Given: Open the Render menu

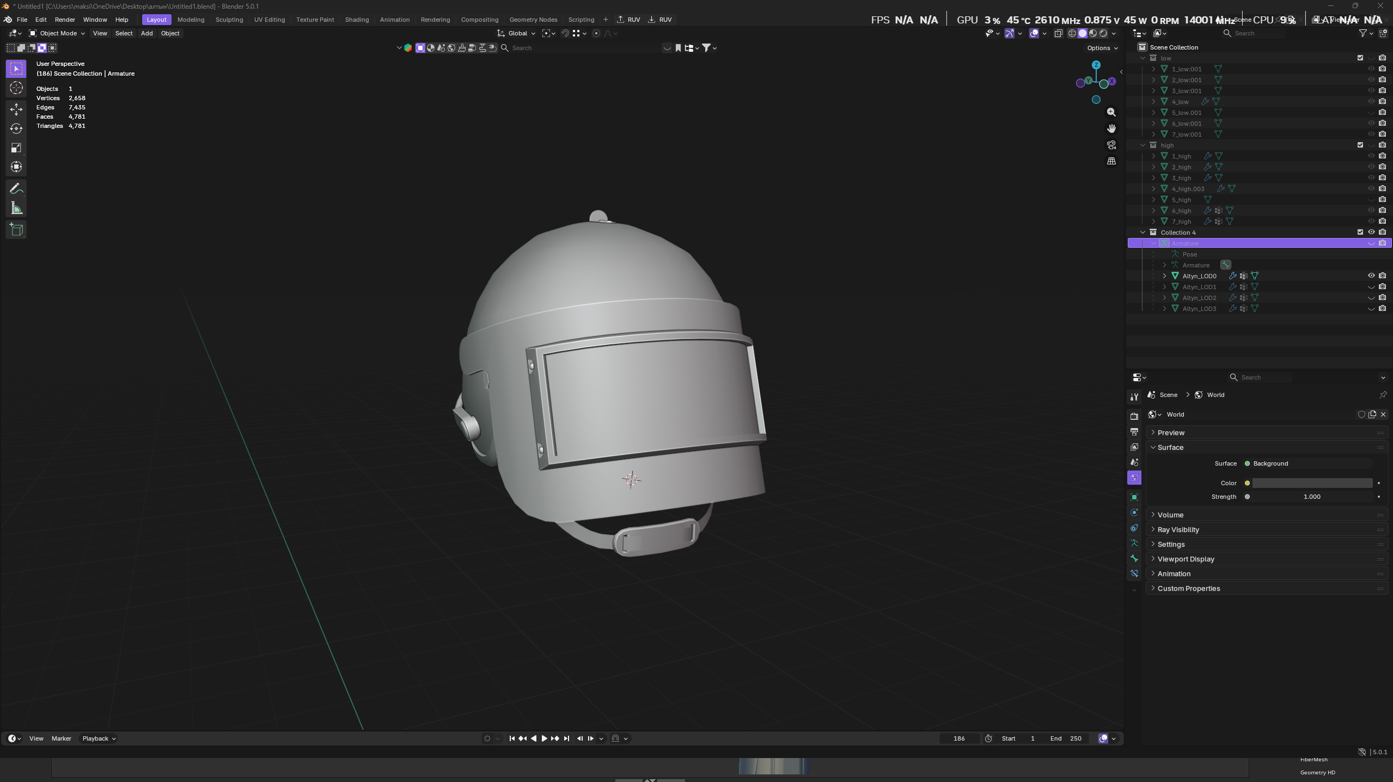Looking at the screenshot, I should tap(65, 20).
